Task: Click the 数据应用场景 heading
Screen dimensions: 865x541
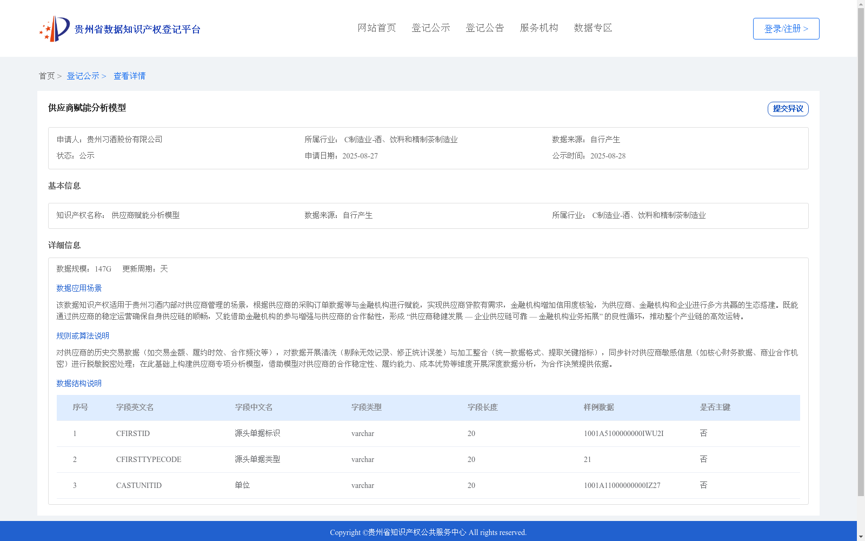Action: [79, 288]
